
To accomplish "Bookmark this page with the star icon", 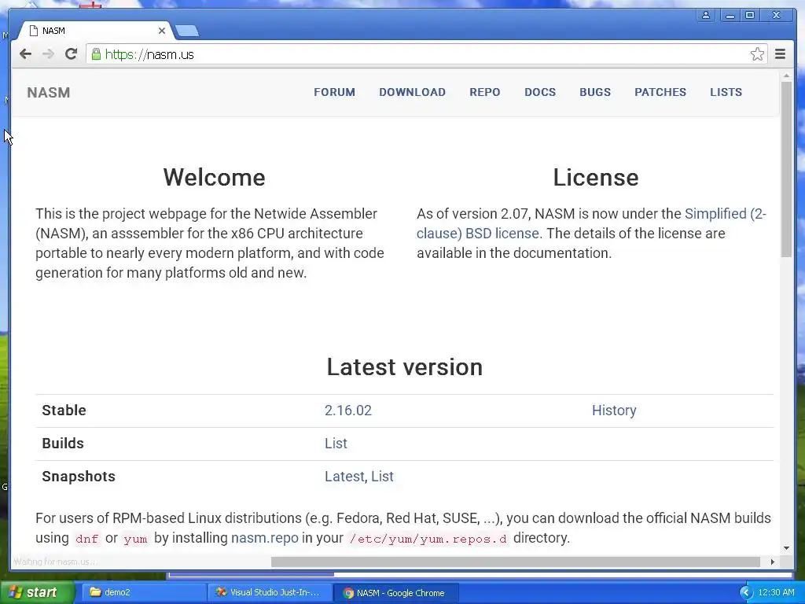I will point(757,54).
